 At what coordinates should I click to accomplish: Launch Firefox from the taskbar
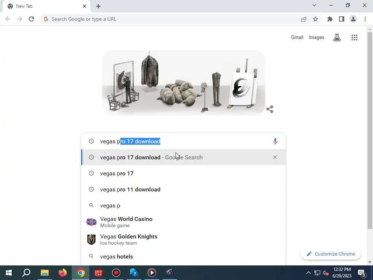(63, 273)
